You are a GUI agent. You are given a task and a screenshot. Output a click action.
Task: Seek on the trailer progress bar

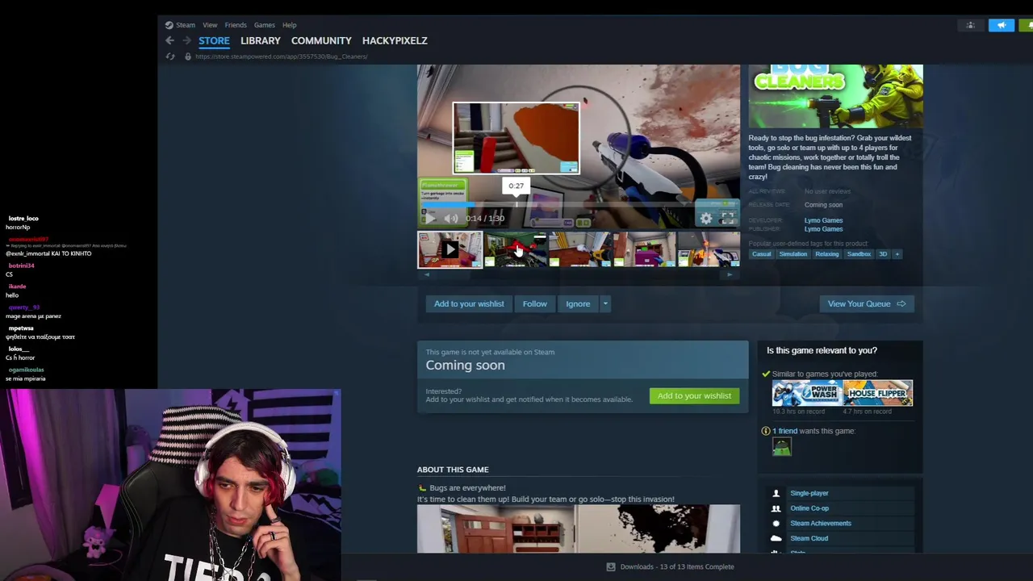point(578,205)
